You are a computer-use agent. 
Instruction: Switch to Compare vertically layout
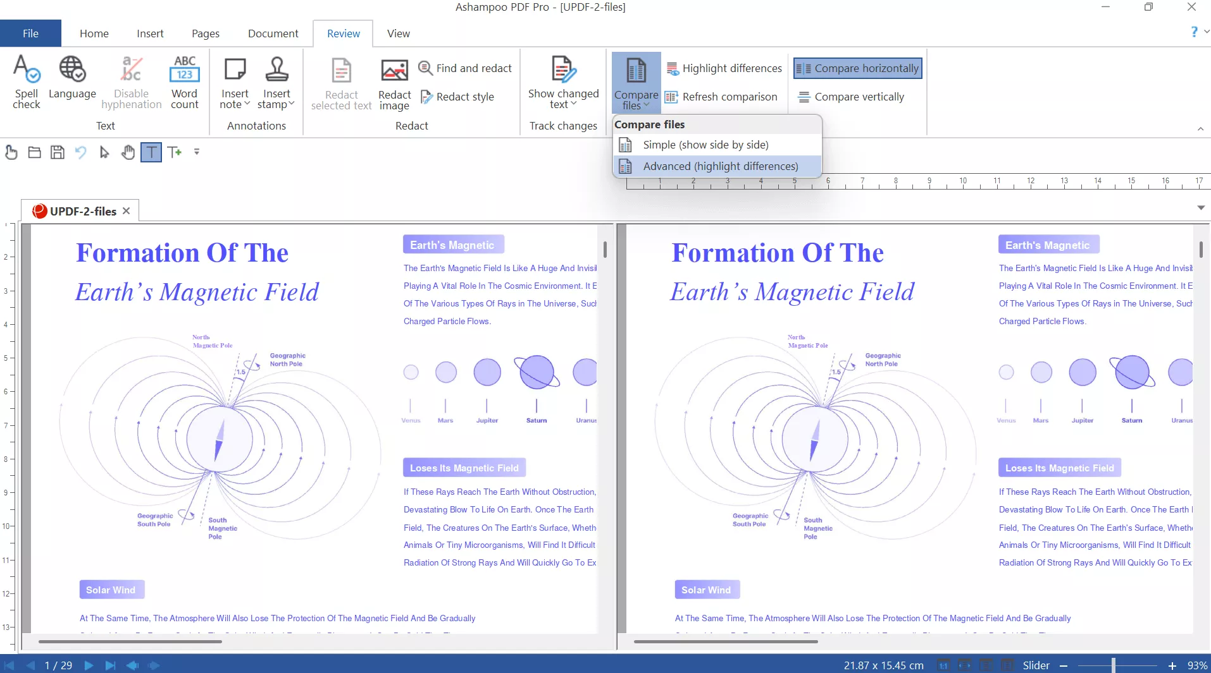[x=851, y=97]
